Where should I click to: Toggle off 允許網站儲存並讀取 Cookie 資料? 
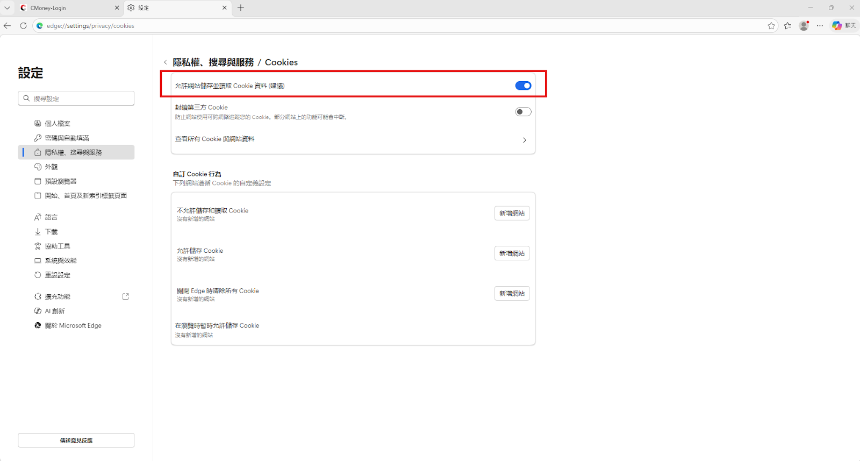pos(523,86)
